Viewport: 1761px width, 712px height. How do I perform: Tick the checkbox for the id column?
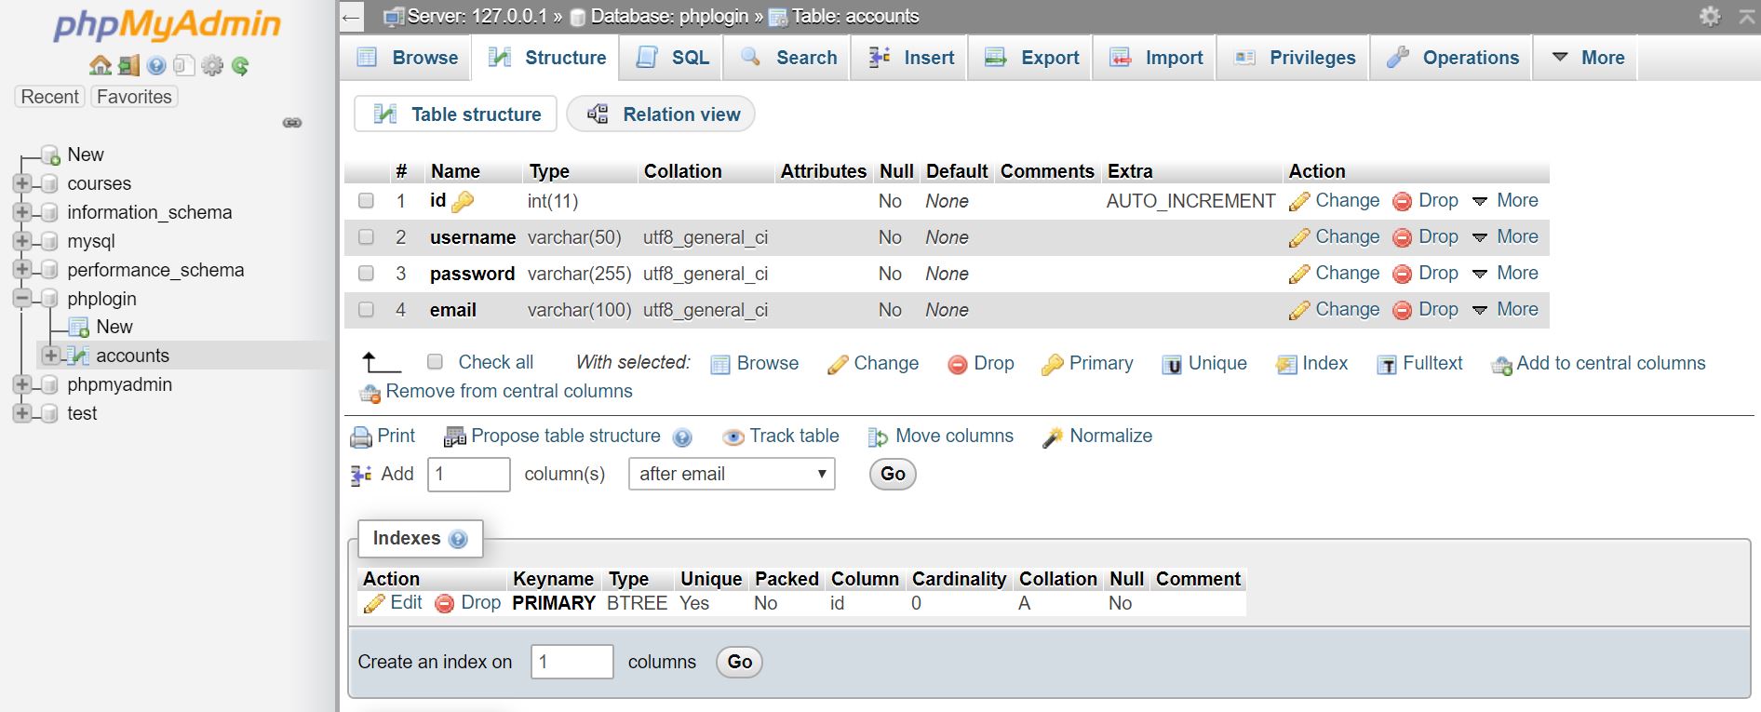pos(367,201)
